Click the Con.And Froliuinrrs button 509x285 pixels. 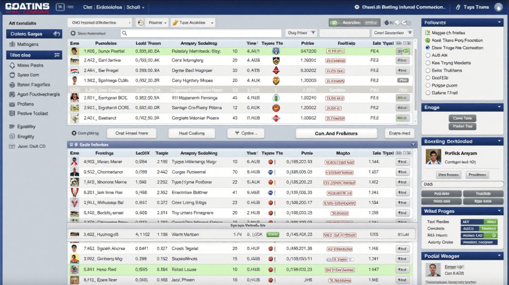(336, 133)
